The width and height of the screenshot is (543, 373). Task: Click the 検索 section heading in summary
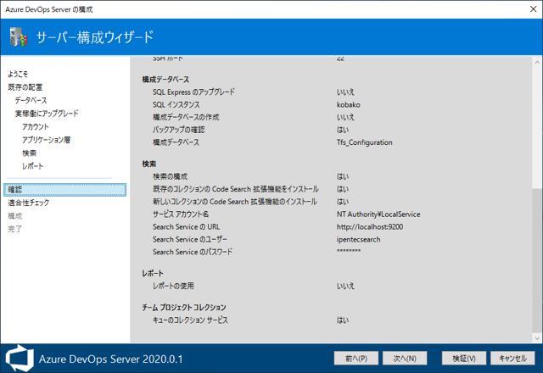click(149, 164)
